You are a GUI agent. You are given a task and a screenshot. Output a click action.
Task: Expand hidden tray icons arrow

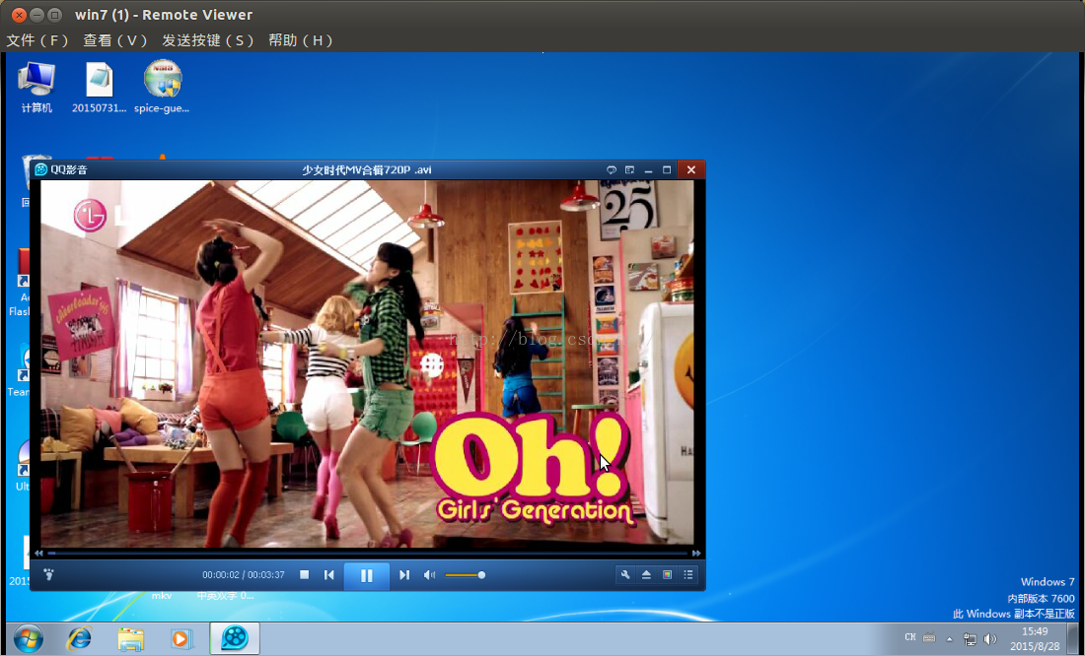point(949,638)
